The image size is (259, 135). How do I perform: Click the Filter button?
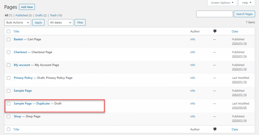[80, 22]
